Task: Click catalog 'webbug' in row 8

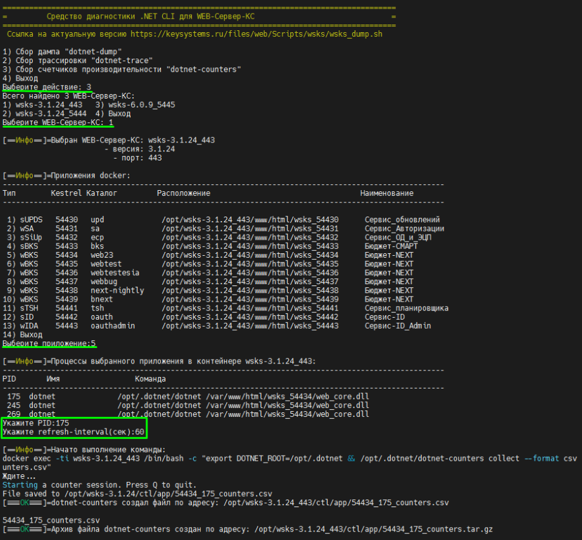Action: (x=104, y=282)
